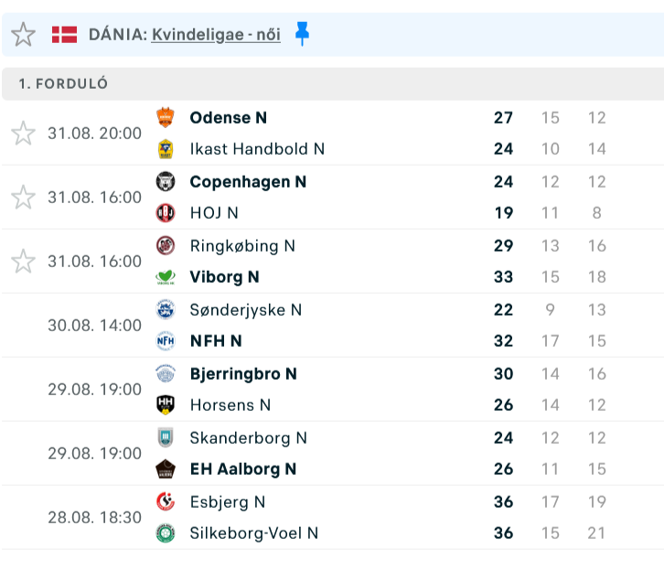Click the Odense N team logo
664x579 pixels.
point(165,117)
